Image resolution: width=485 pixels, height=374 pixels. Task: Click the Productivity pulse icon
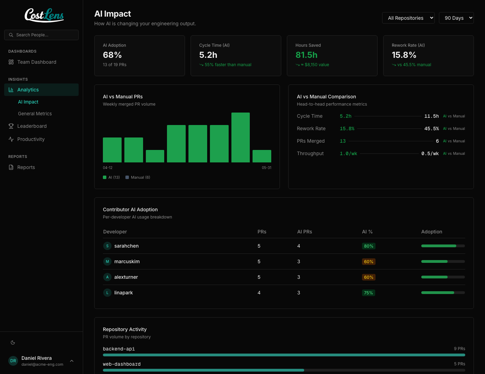(11, 139)
